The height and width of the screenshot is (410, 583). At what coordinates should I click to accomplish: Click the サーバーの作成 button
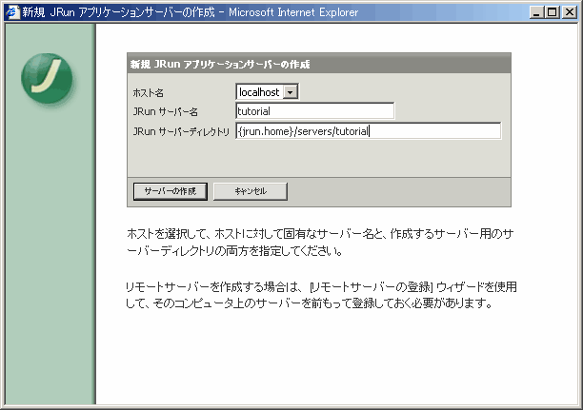[x=171, y=191]
